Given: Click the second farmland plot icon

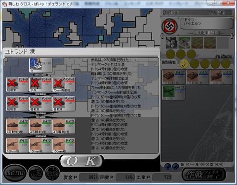Looking at the screenshot, I should click(x=210, y=42).
